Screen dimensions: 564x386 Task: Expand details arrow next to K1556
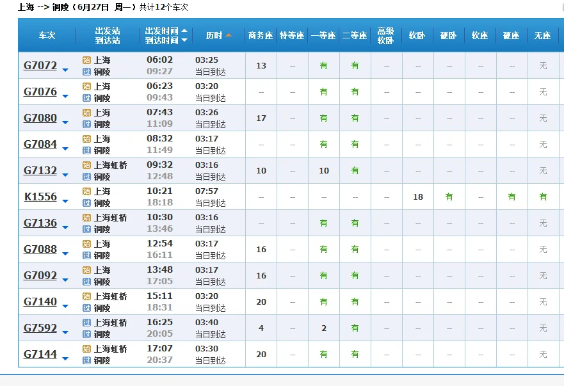(x=65, y=200)
